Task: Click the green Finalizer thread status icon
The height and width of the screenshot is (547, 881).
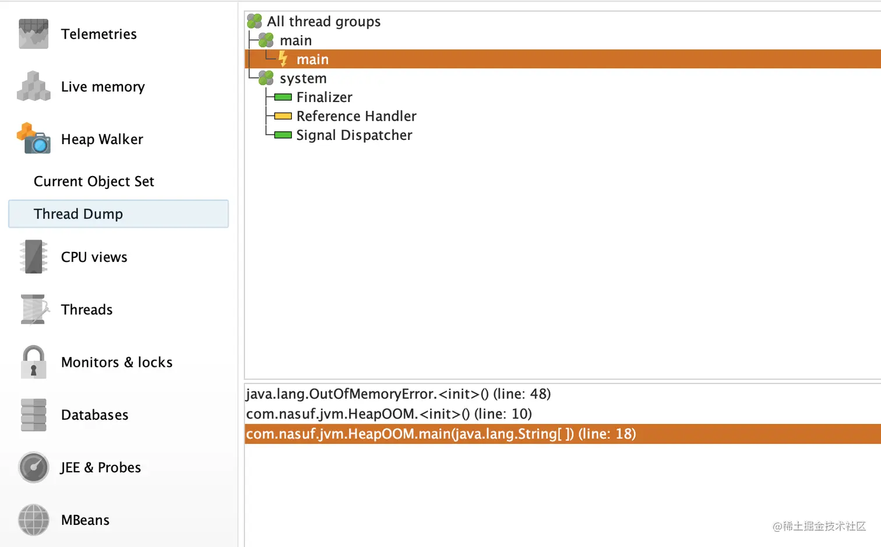Action: (283, 97)
